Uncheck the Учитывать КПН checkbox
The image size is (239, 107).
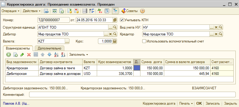[122, 20]
